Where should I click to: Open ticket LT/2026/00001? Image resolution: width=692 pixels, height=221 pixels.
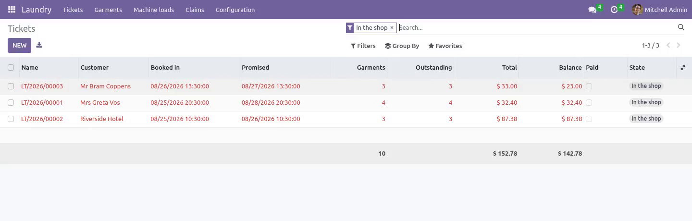42,103
